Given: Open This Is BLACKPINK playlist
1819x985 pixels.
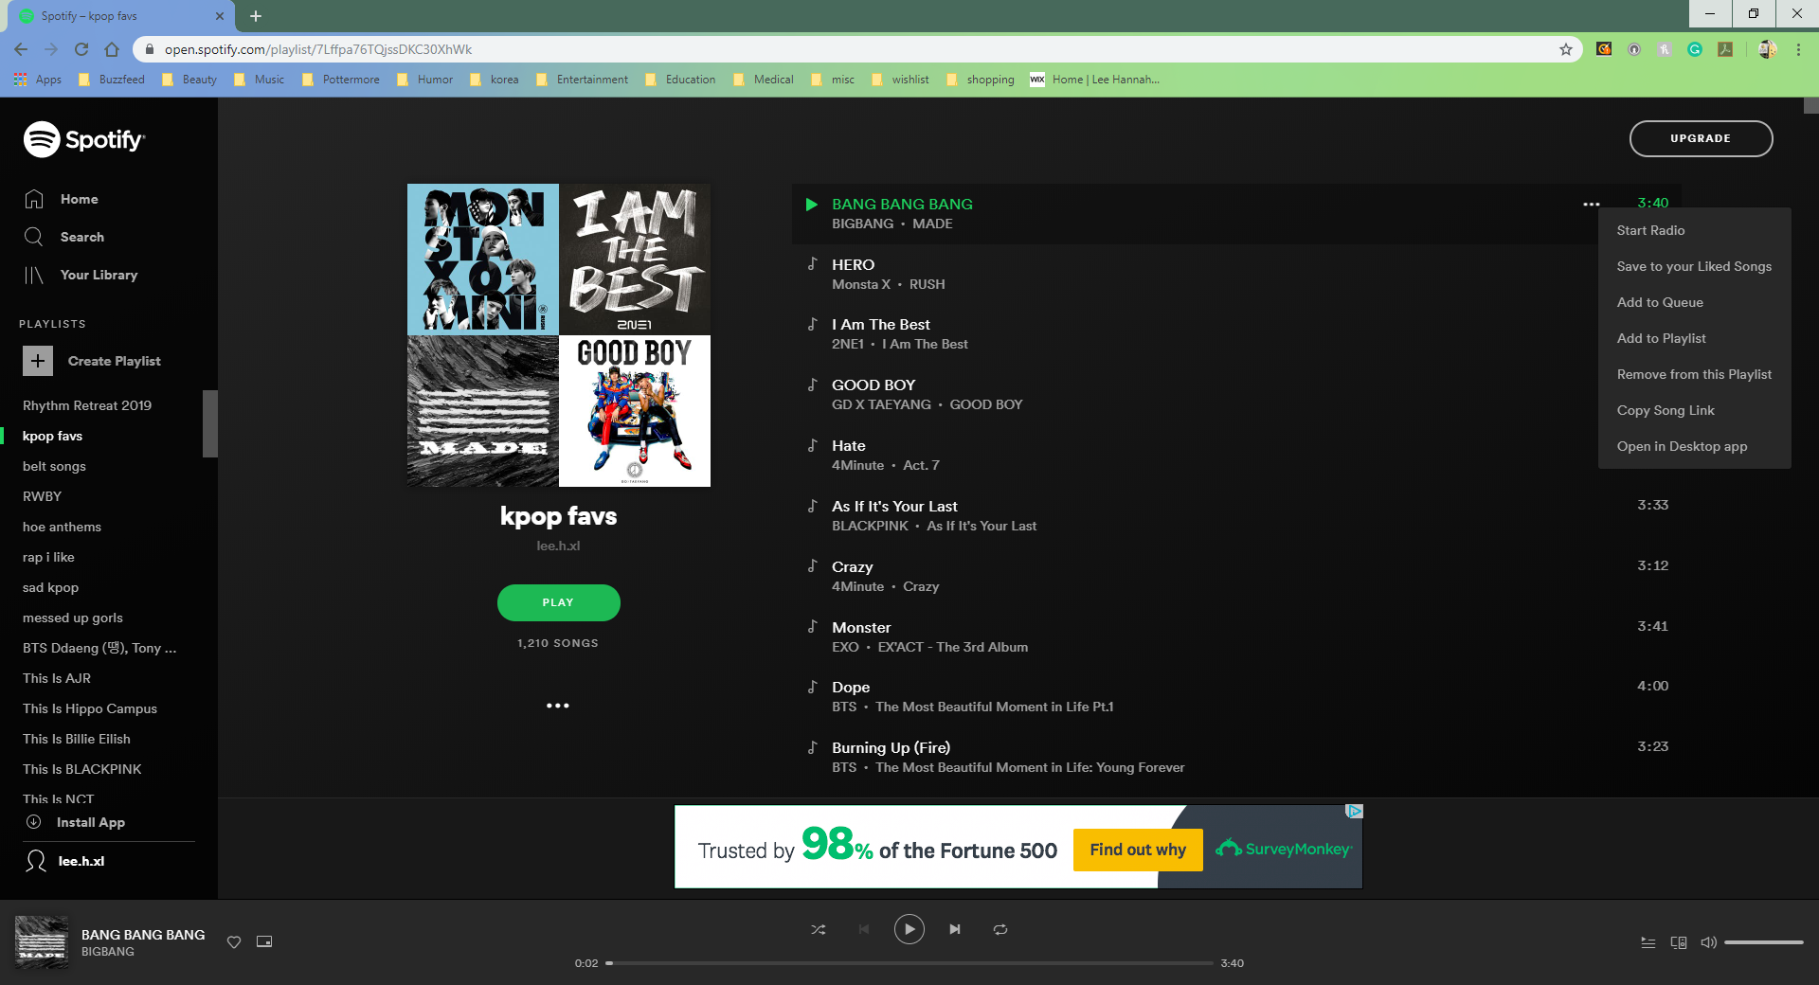Looking at the screenshot, I should click(81, 769).
